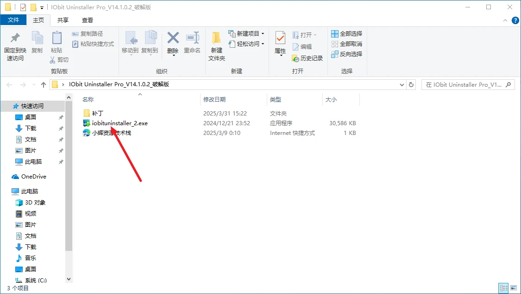
Task: Click the Cut scissors option
Action: coord(59,59)
